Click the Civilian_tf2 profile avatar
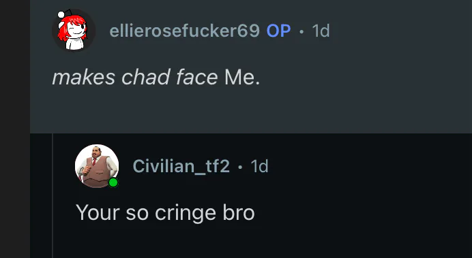The height and width of the screenshot is (258, 472). (97, 166)
